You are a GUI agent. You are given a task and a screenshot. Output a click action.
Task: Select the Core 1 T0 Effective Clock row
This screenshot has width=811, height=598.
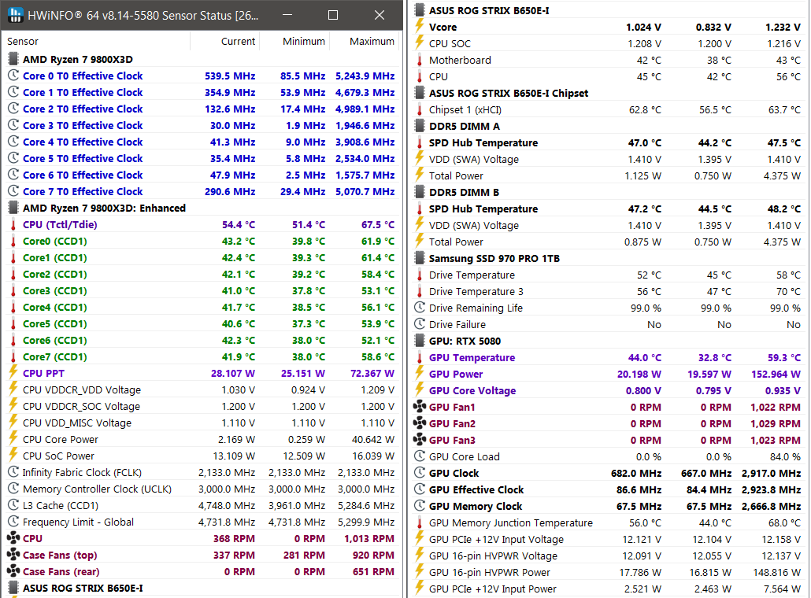[202, 92]
